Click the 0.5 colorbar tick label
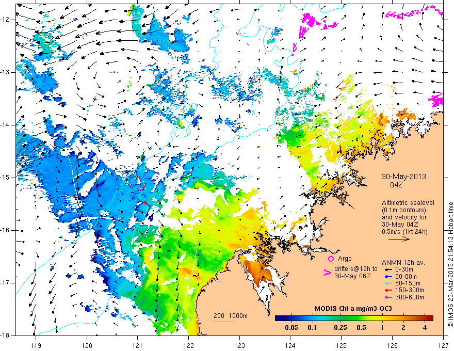Image resolution: width=454 pixels, height=351 pixels. pyautogui.click(x=361, y=328)
